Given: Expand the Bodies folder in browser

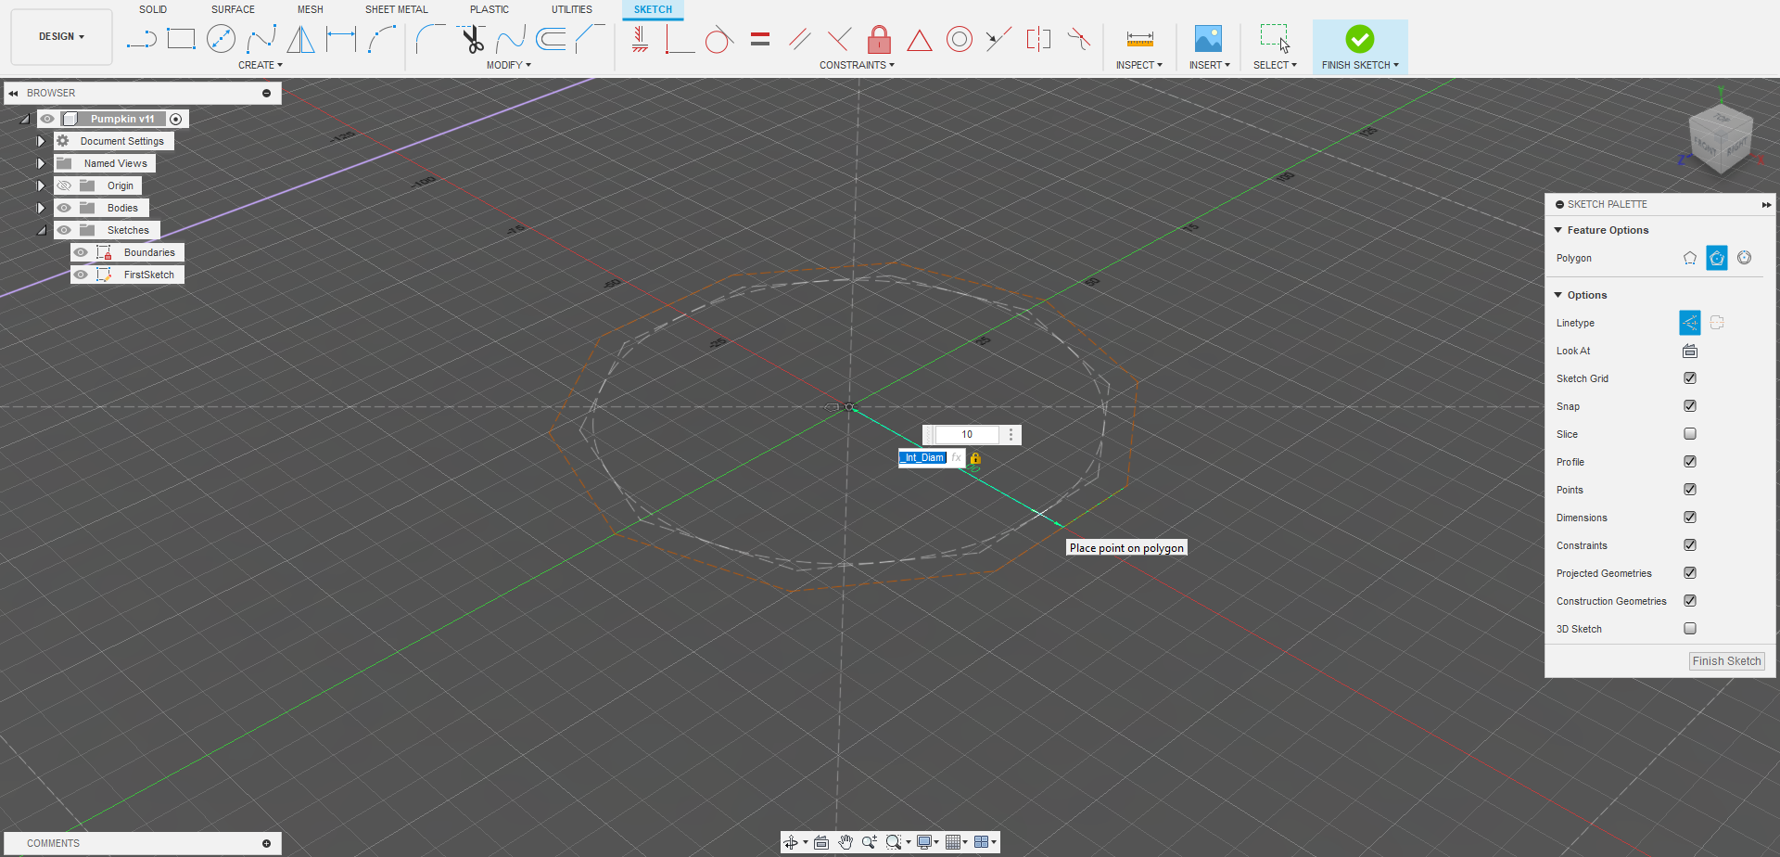Looking at the screenshot, I should click(x=41, y=208).
